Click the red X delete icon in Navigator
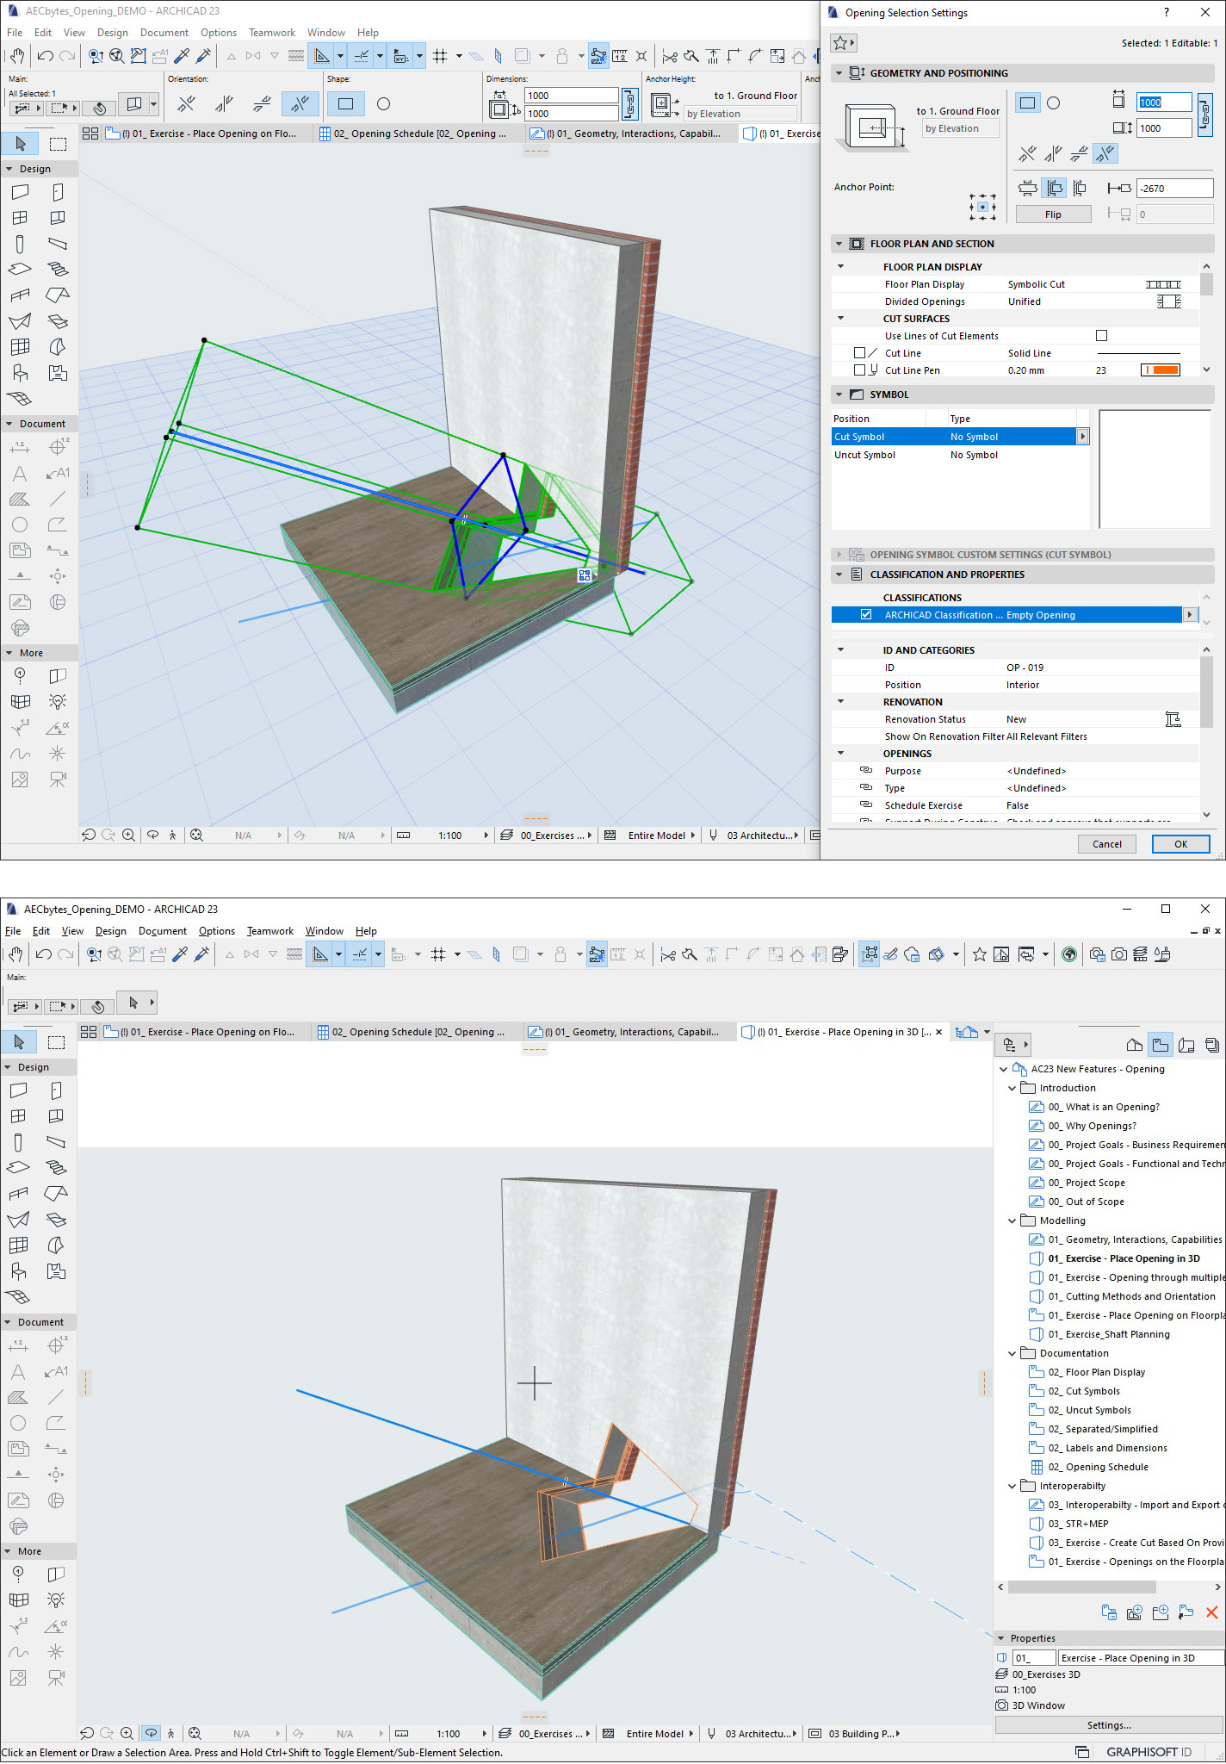Screen dimensions: 1226x1764 click(1211, 1612)
